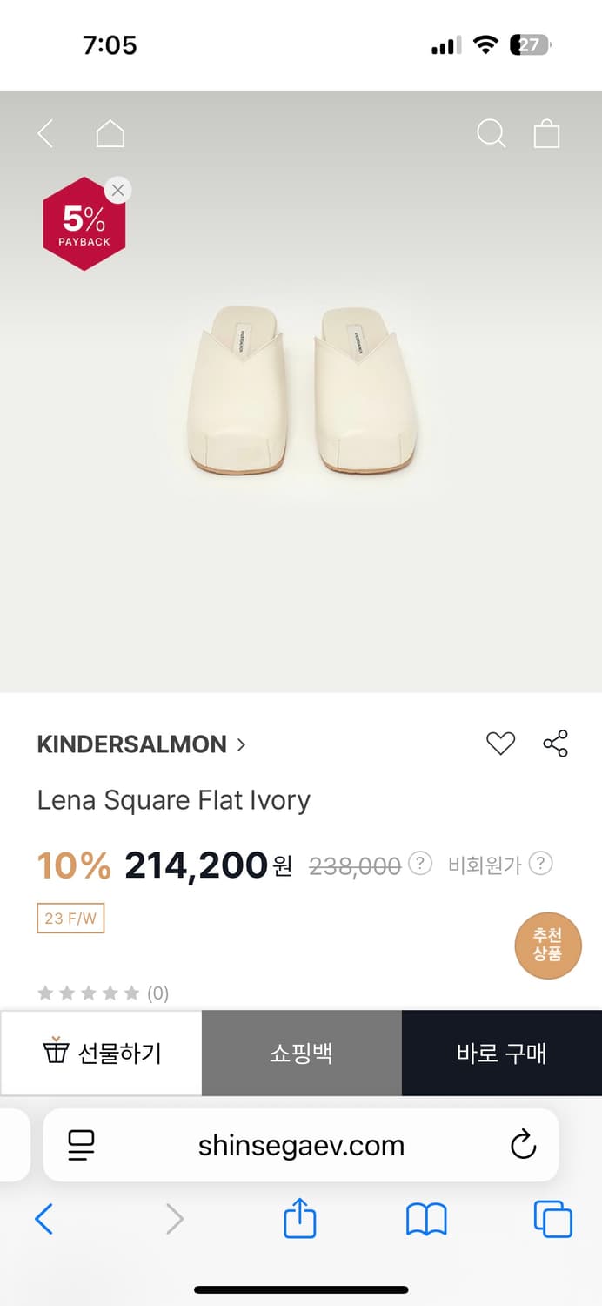Viewport: 602px width, 1306px height.
Task: Open search with the magnifier icon
Action: pyautogui.click(x=491, y=134)
